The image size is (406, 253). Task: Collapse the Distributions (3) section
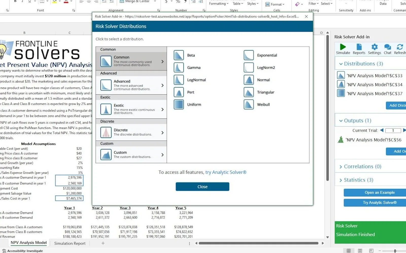tap(341, 64)
